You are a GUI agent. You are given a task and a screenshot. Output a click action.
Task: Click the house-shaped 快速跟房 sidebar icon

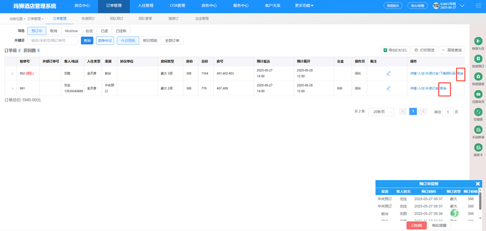tap(478, 76)
